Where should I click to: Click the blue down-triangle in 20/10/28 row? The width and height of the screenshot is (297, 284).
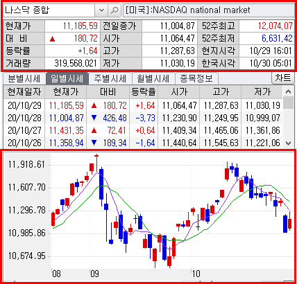(x=94, y=118)
